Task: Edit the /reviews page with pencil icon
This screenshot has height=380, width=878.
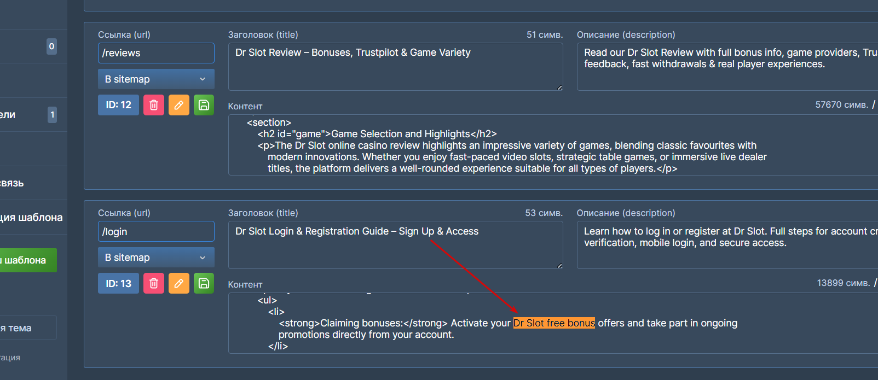Action: pyautogui.click(x=179, y=105)
